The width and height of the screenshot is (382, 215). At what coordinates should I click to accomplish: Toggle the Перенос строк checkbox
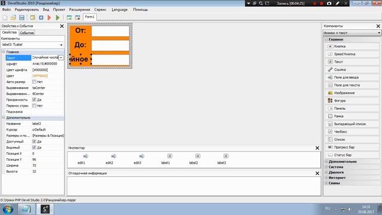point(34,106)
